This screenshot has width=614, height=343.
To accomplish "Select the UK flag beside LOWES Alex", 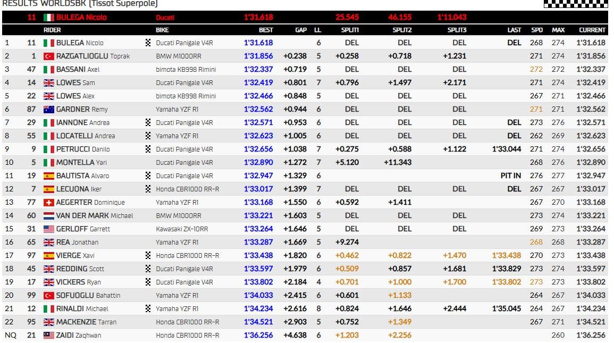I will pyautogui.click(x=48, y=96).
